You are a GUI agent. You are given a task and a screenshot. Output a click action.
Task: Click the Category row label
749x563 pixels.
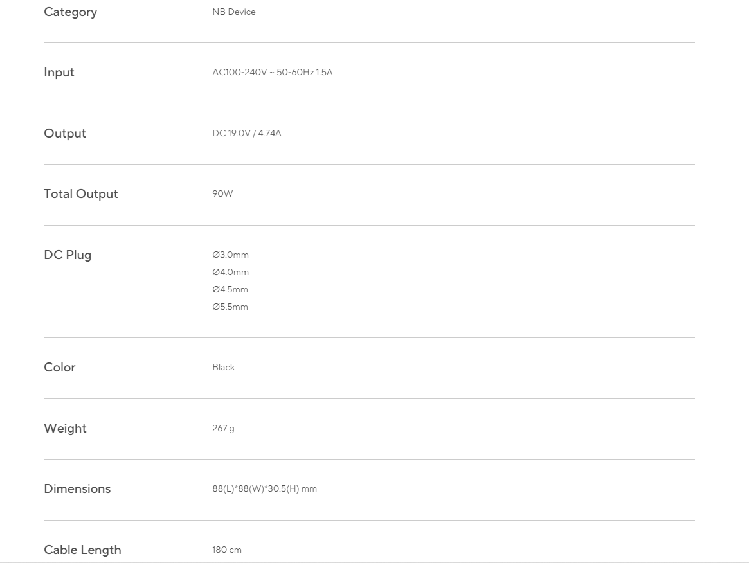click(70, 12)
